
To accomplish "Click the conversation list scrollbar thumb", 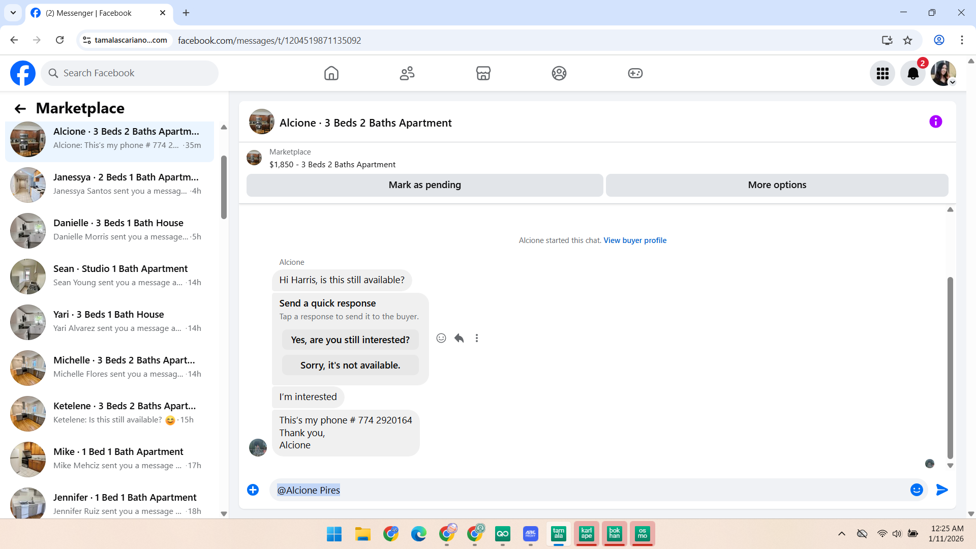I will (224, 188).
